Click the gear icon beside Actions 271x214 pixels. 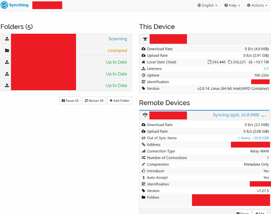pyautogui.click(x=249, y=6)
